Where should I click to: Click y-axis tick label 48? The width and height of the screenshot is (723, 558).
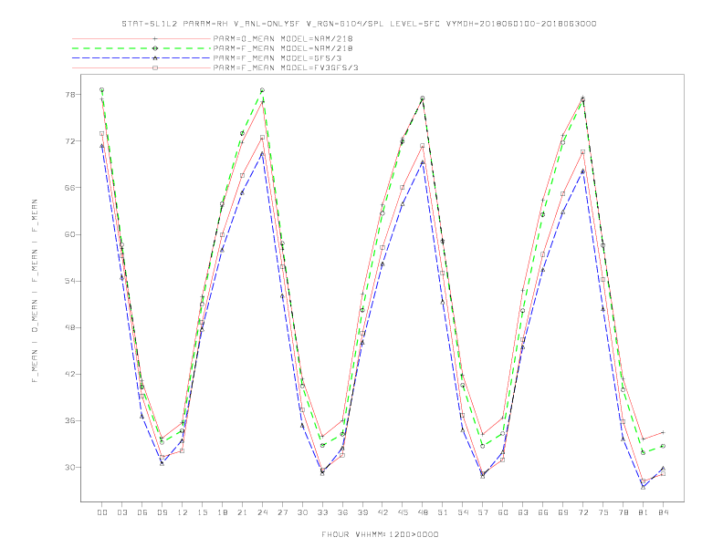pyautogui.click(x=70, y=327)
